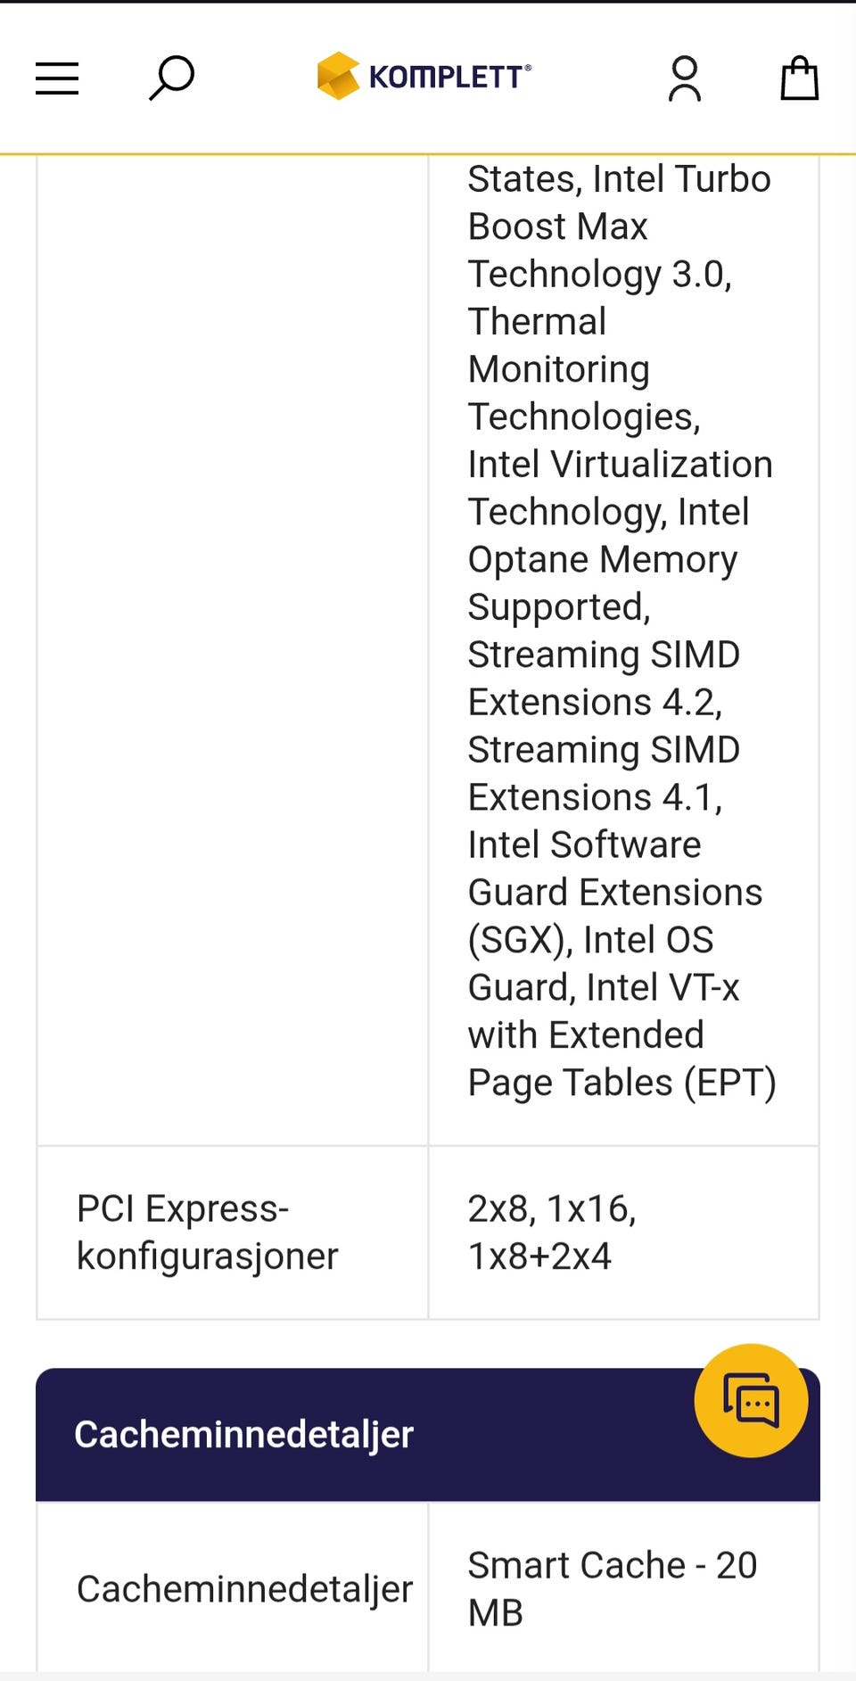Click the Smart Cache - 20 MB value
The image size is (856, 1681).
tap(612, 1589)
